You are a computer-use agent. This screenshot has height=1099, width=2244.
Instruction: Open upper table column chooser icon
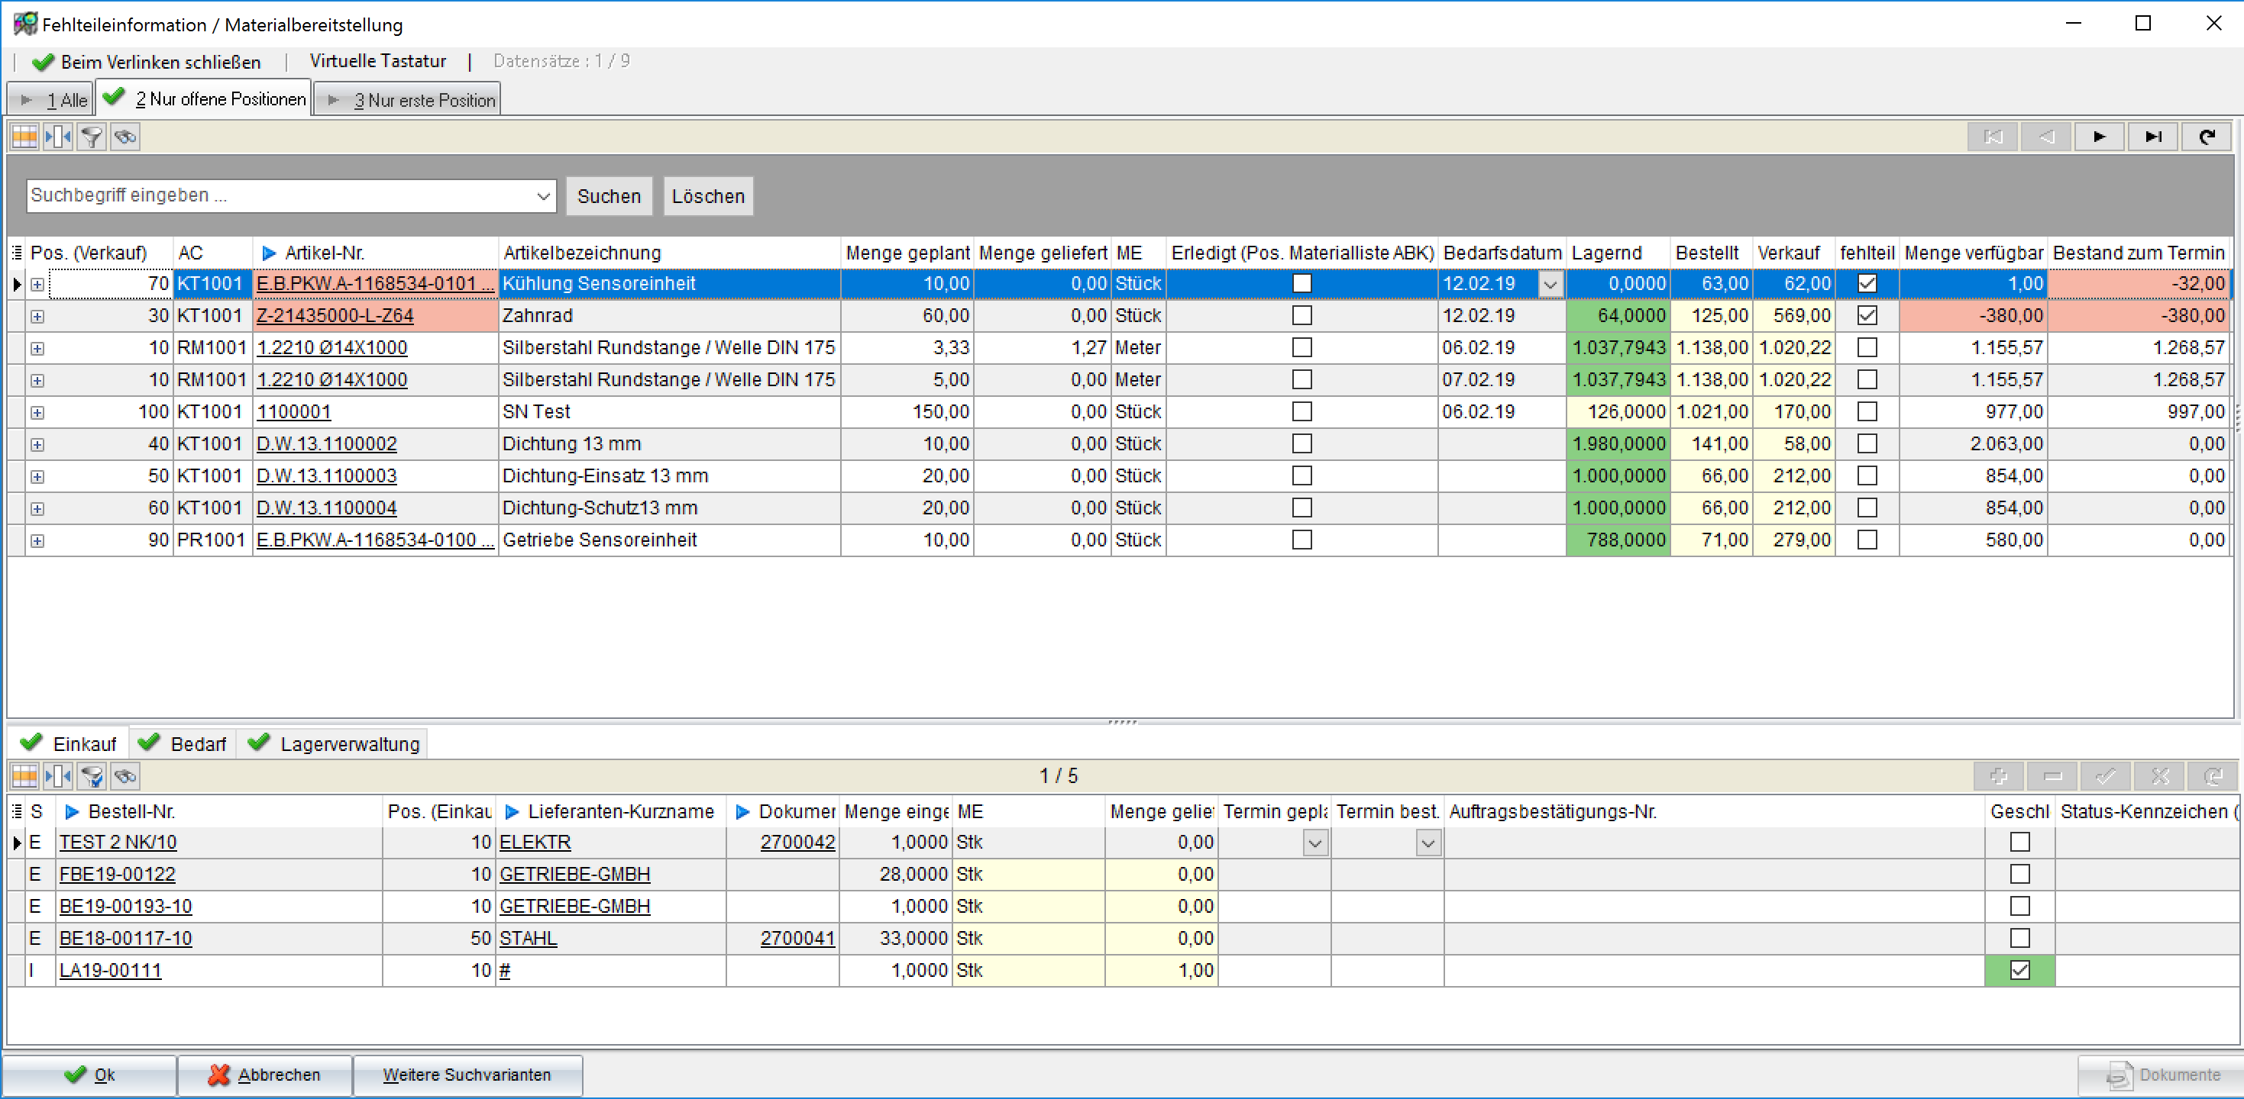coord(17,253)
